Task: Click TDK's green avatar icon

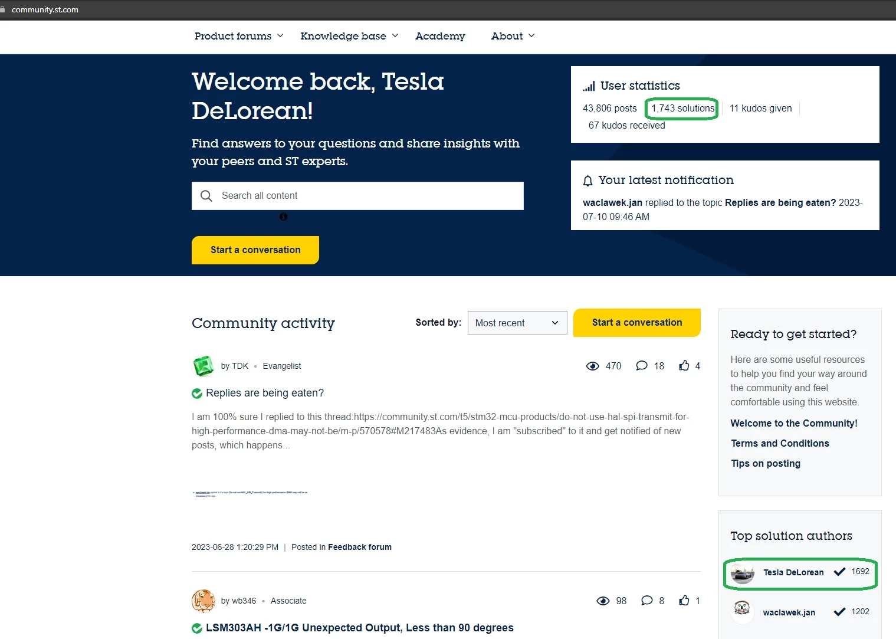Action: [x=204, y=366]
